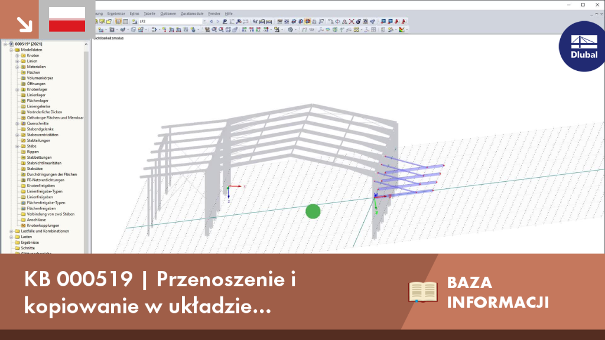Toggle the highlighted navigator panel button
Screen dimensions: 605x340
click(x=118, y=22)
